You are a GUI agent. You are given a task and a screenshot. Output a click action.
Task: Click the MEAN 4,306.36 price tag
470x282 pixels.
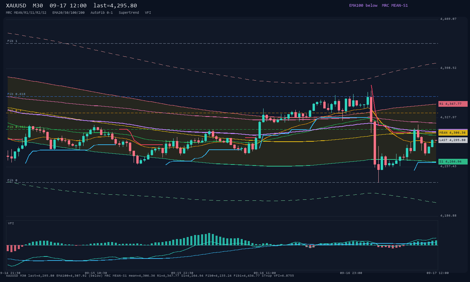point(453,133)
